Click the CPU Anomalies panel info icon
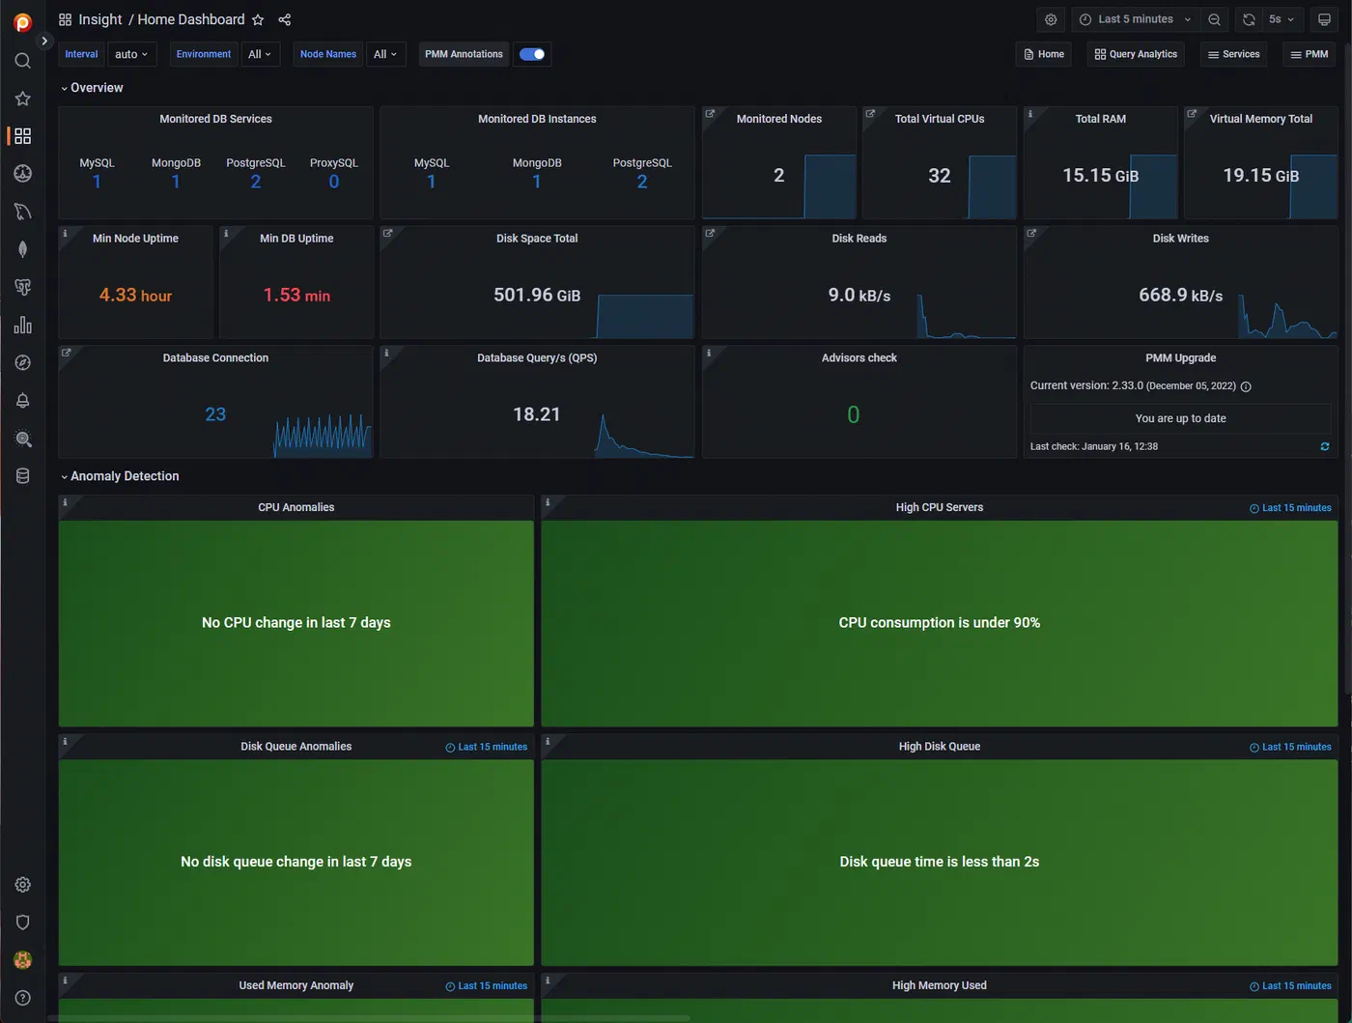 pyautogui.click(x=65, y=502)
